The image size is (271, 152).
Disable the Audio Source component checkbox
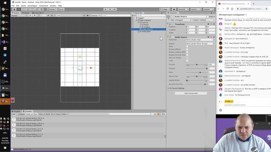(x=173, y=37)
